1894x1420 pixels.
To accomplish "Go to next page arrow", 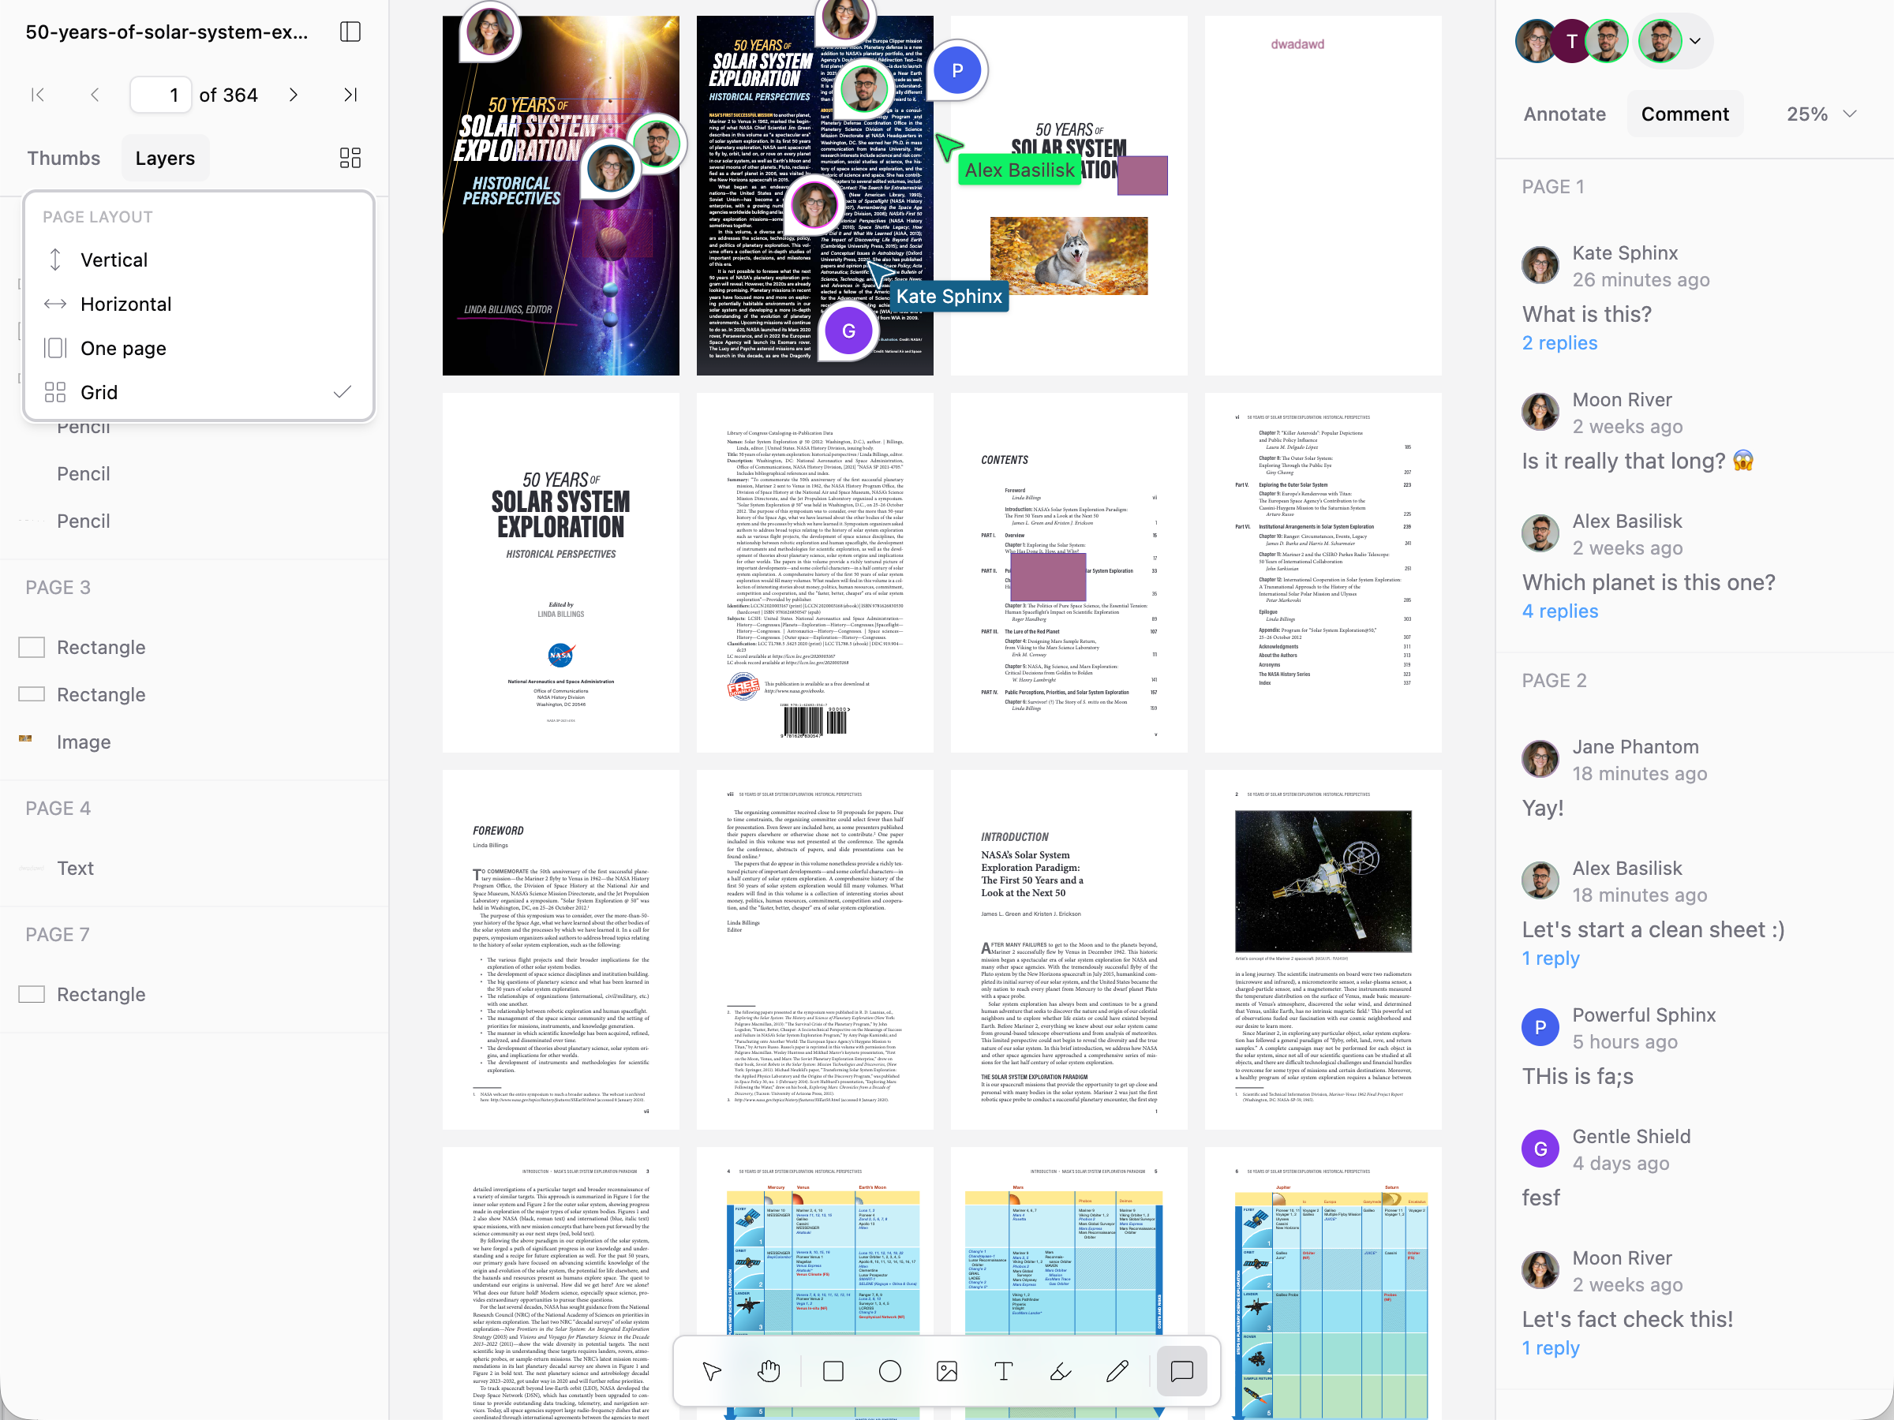I will pos(294,95).
